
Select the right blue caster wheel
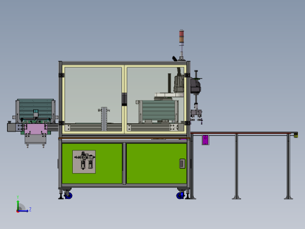(180, 196)
